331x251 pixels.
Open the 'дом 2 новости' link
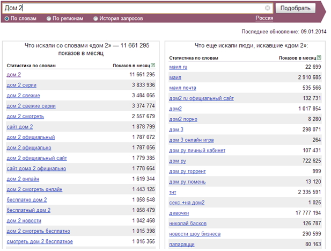coord(24,220)
